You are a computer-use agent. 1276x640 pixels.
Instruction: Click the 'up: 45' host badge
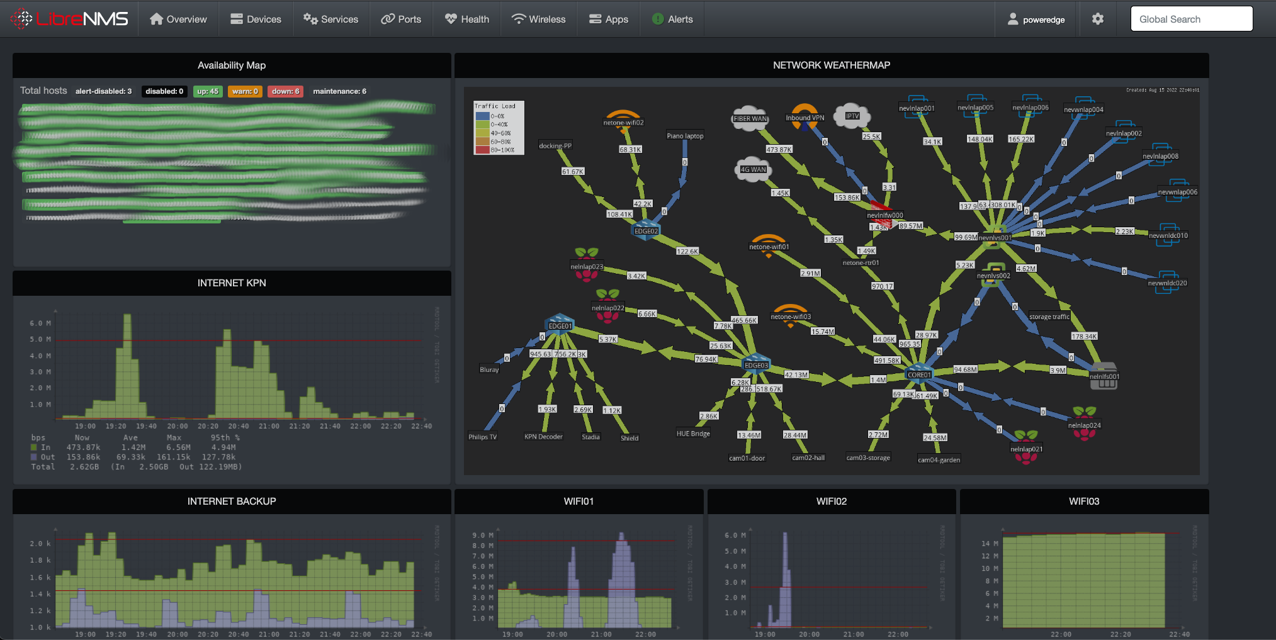[208, 91]
